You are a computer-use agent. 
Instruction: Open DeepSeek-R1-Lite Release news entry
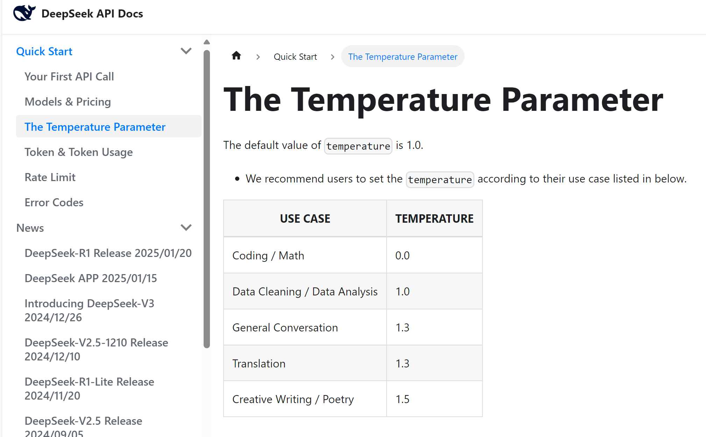pos(89,389)
